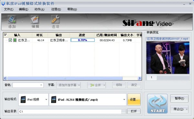
Task: Click the iPad icon beside H.264 format
Action: [54, 100]
